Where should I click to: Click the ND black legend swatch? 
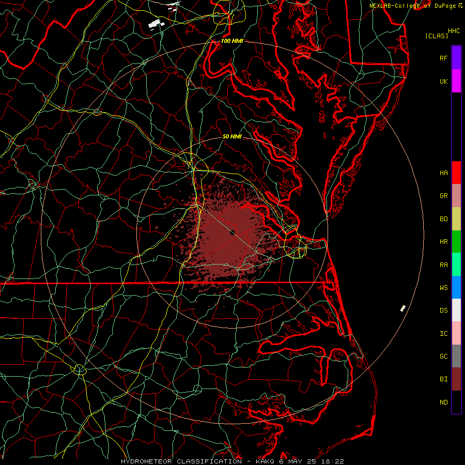[x=456, y=402]
